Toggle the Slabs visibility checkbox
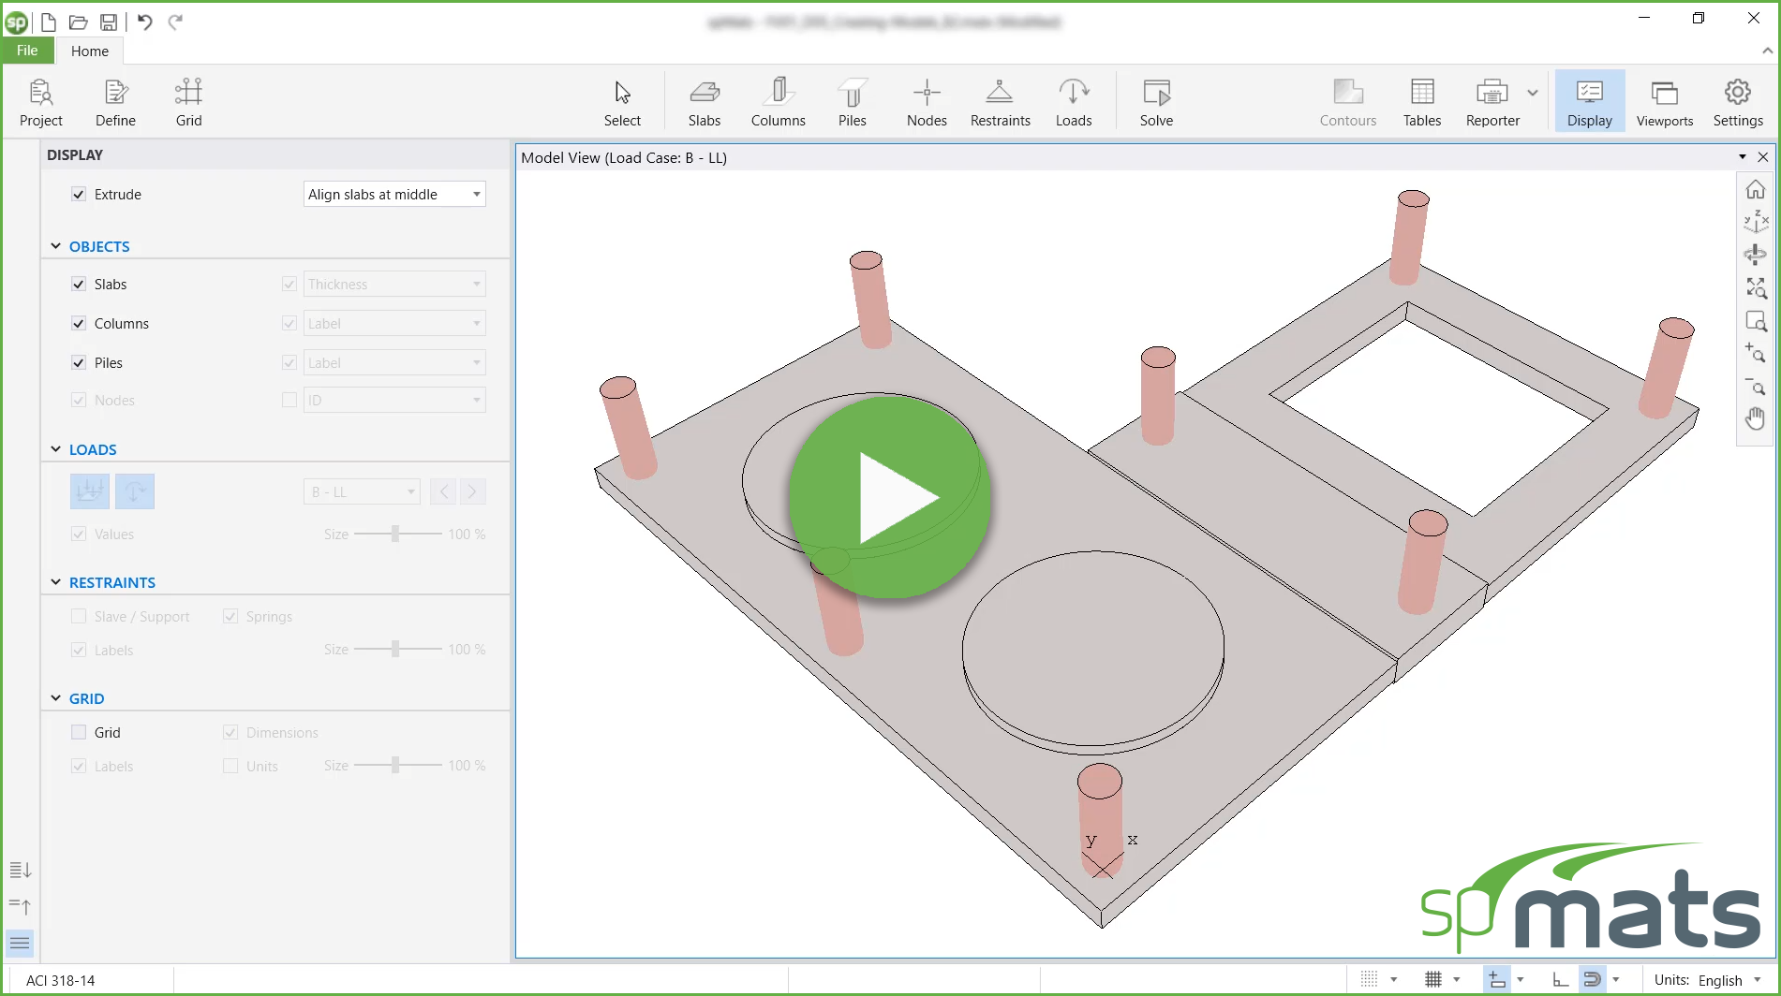 click(79, 285)
